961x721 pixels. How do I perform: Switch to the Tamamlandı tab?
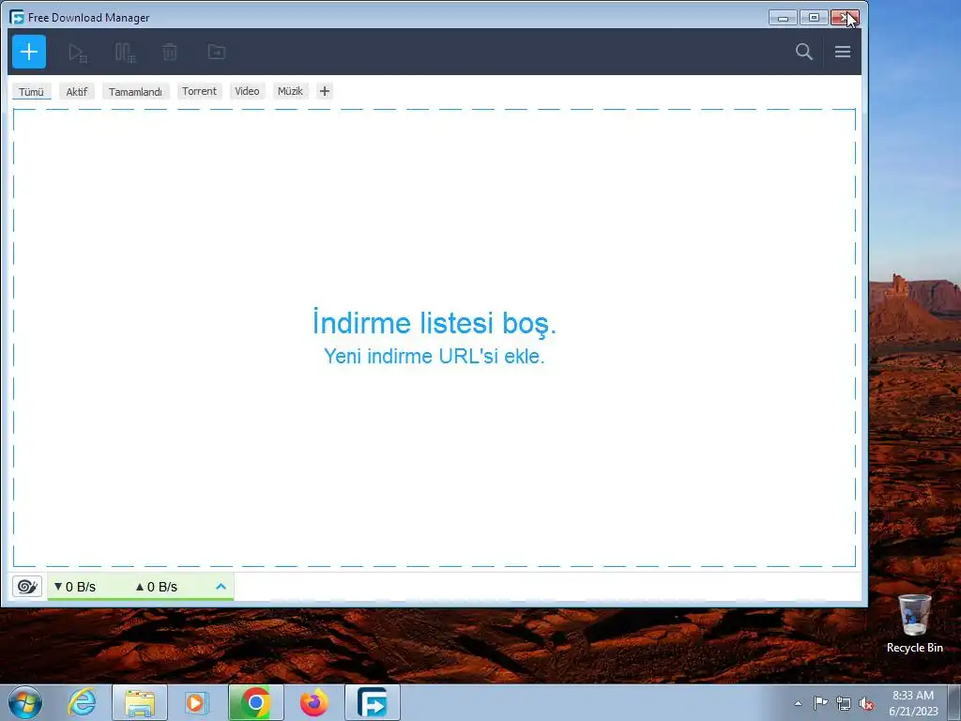pos(135,91)
